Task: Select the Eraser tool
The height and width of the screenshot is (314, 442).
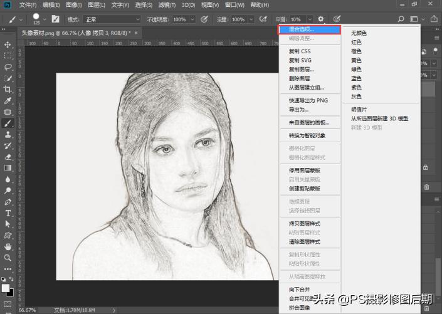Action: pos(8,157)
